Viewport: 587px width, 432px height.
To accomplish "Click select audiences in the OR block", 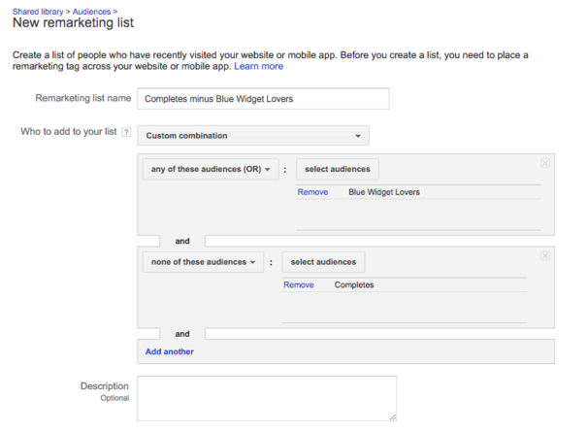I will [338, 169].
